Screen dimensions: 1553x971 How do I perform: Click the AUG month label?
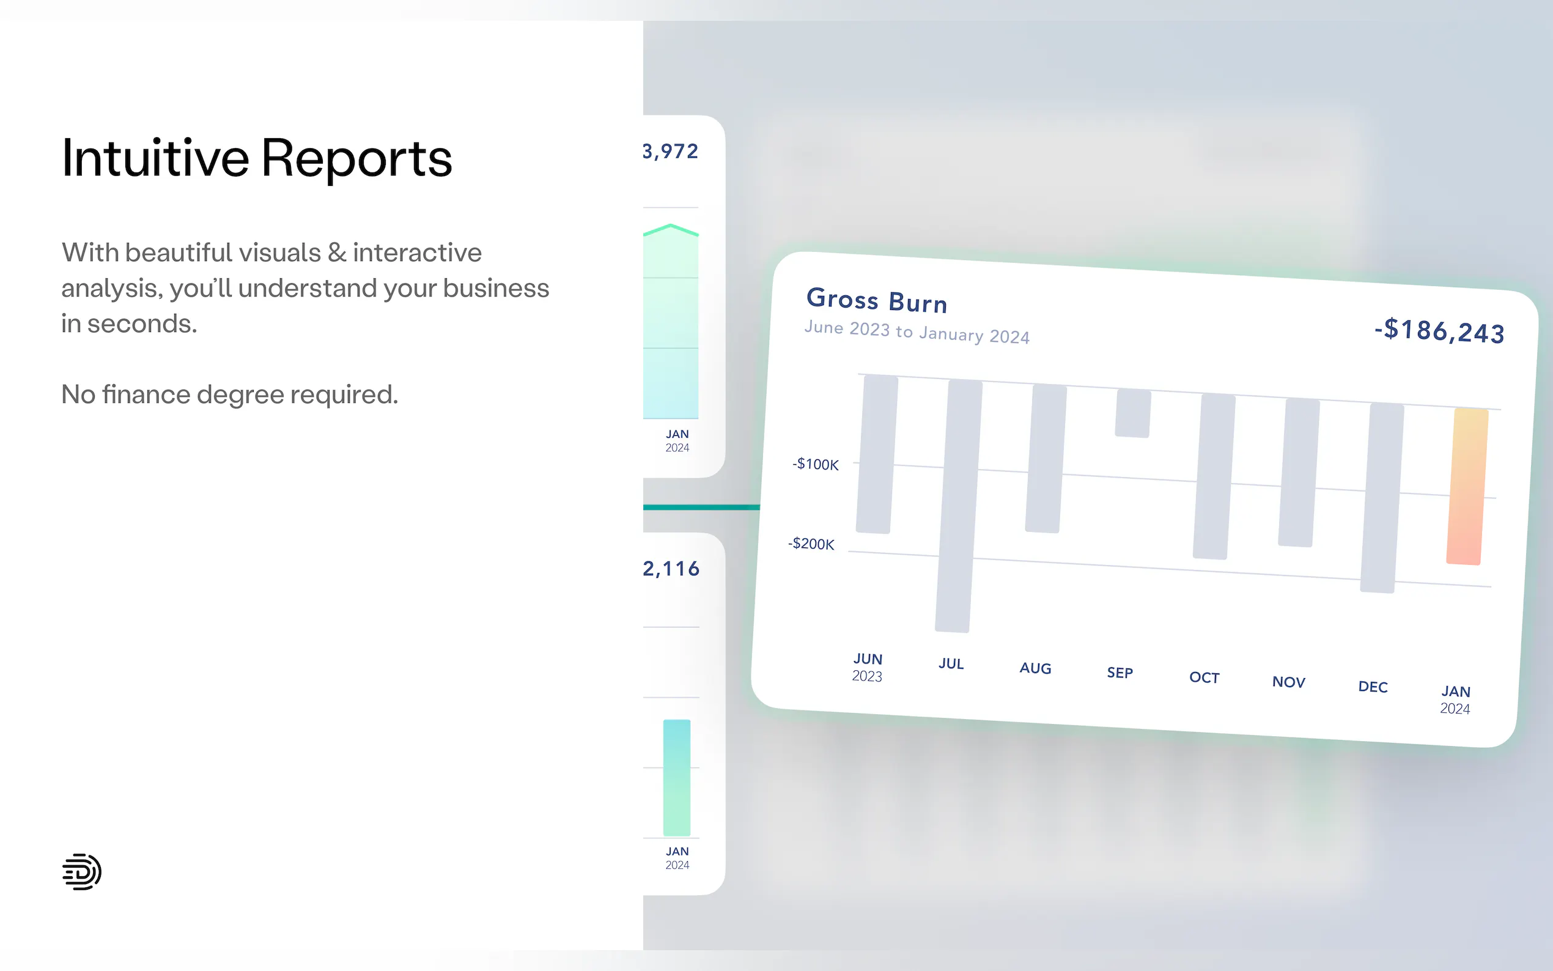coord(1036,668)
